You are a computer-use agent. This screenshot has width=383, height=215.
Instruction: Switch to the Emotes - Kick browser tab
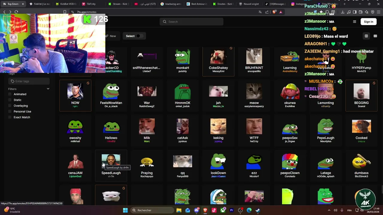pos(223,4)
